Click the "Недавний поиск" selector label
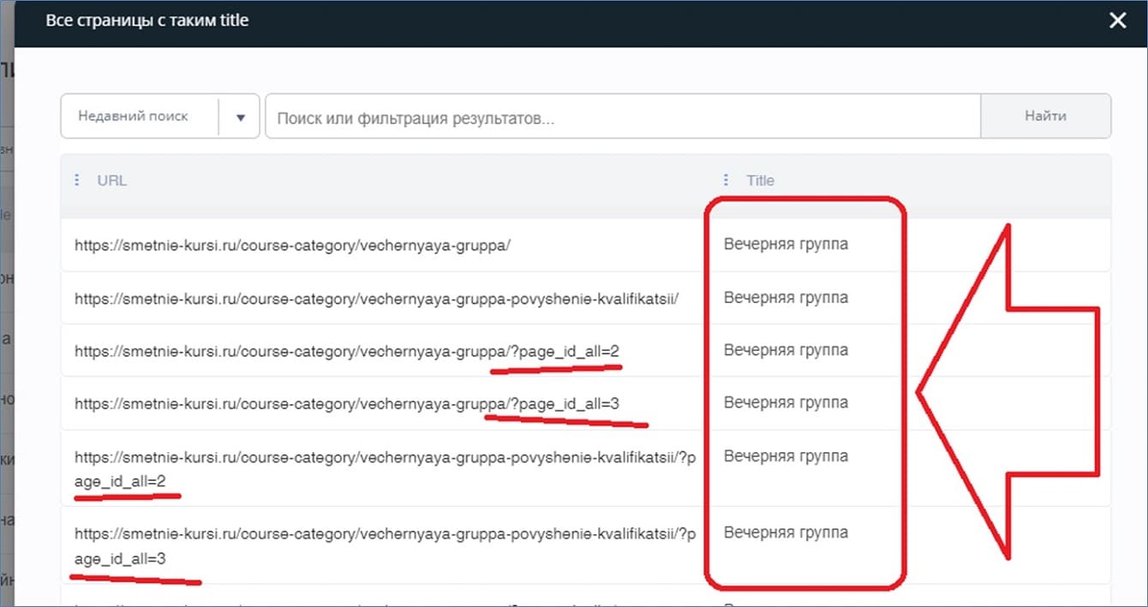Viewport: 1148px width, 607px height. pyautogui.click(x=133, y=116)
